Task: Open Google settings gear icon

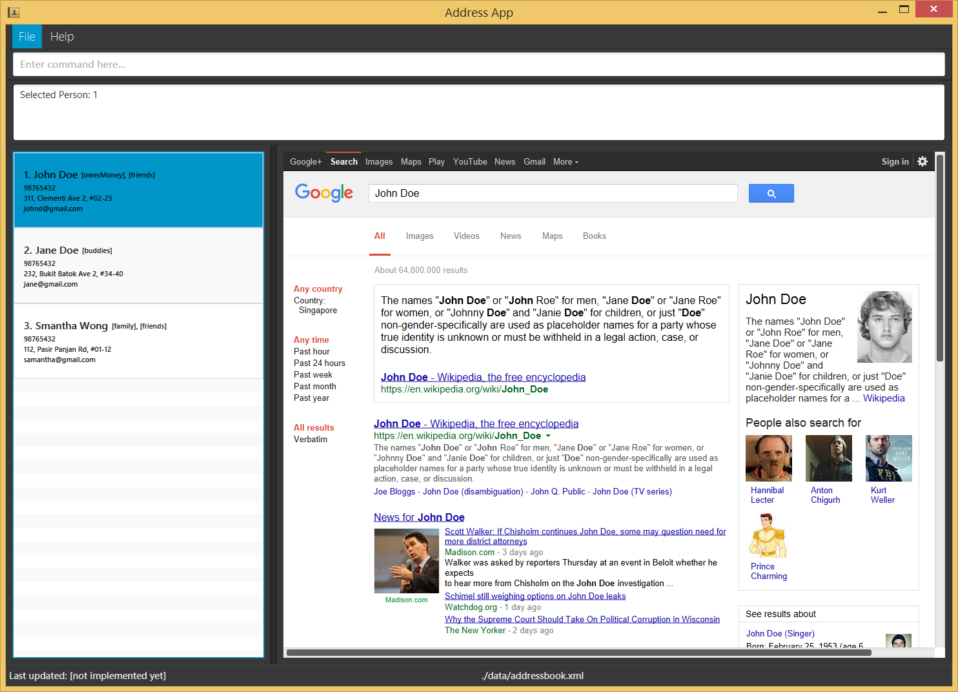Action: pos(922,161)
